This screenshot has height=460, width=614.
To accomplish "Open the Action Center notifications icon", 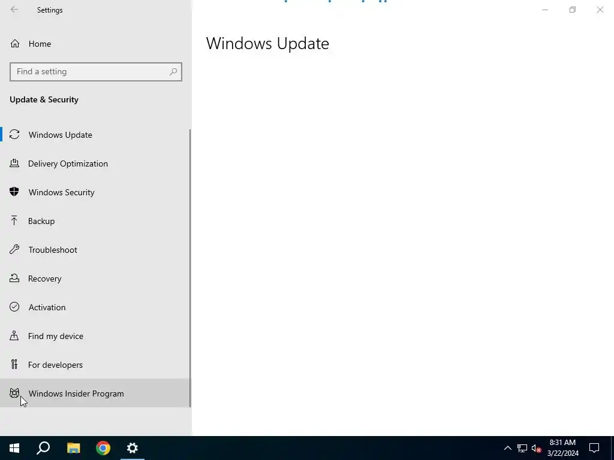I will (x=594, y=448).
